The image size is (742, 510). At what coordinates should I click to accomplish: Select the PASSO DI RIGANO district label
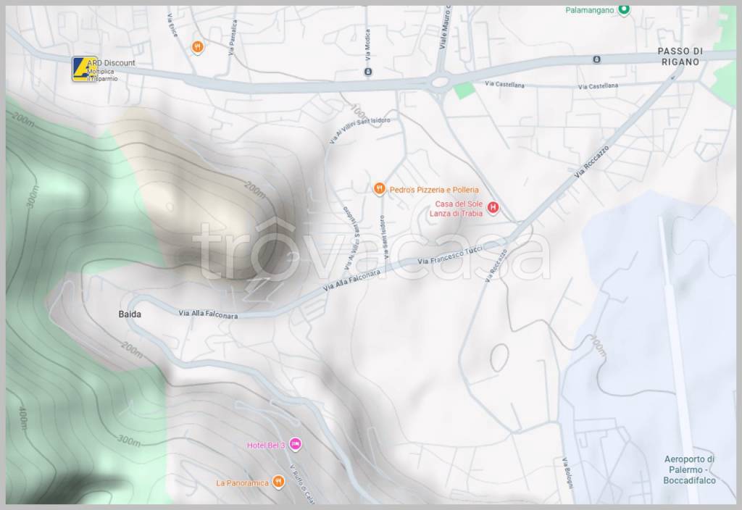coord(680,57)
